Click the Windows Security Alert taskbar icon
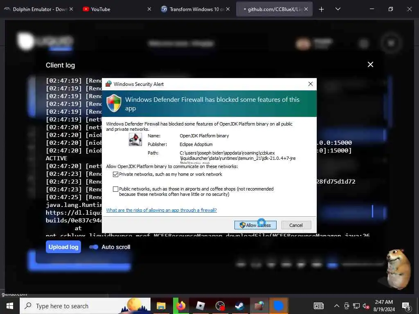419x314 pixels. click(259, 306)
